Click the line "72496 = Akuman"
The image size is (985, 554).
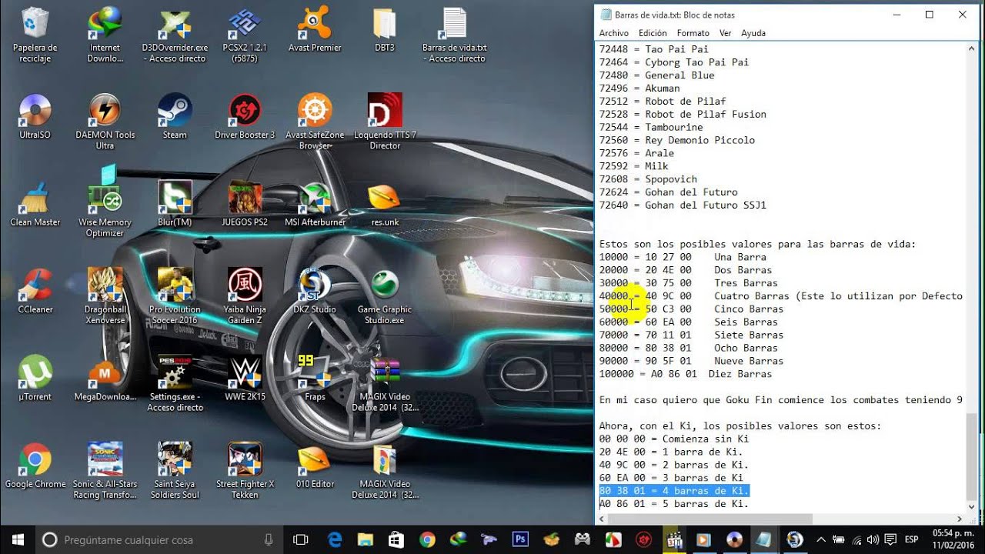(639, 88)
